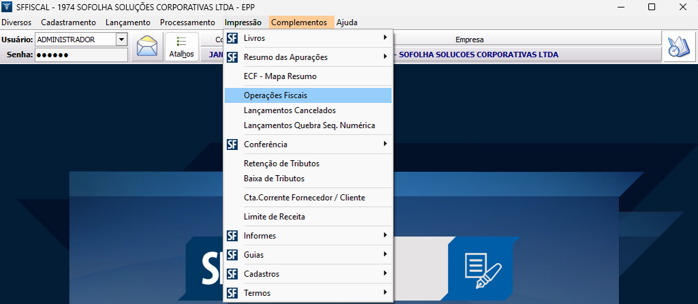The height and width of the screenshot is (304, 698).
Task: Open the Complementos menu
Action: tap(299, 22)
